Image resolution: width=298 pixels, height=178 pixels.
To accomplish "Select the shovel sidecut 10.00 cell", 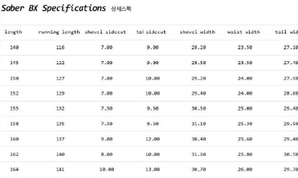I will 107,169.
